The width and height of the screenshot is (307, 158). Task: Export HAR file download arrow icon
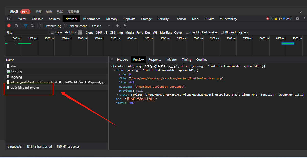(x=125, y=26)
